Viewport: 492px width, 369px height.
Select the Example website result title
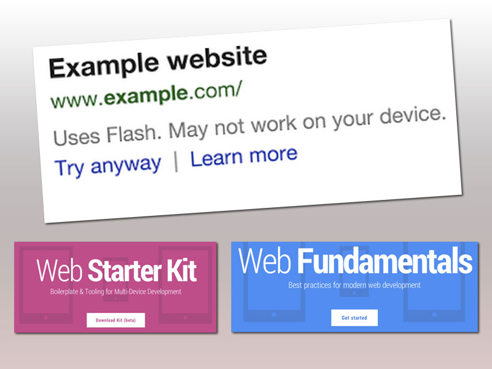158,62
